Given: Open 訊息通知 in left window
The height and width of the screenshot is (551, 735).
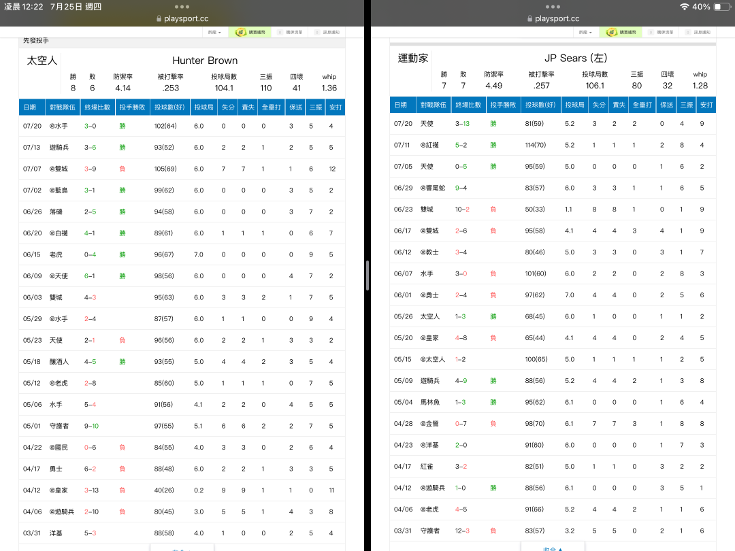Looking at the screenshot, I should pyautogui.click(x=327, y=33).
